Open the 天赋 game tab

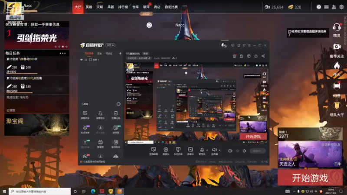click(x=100, y=7)
